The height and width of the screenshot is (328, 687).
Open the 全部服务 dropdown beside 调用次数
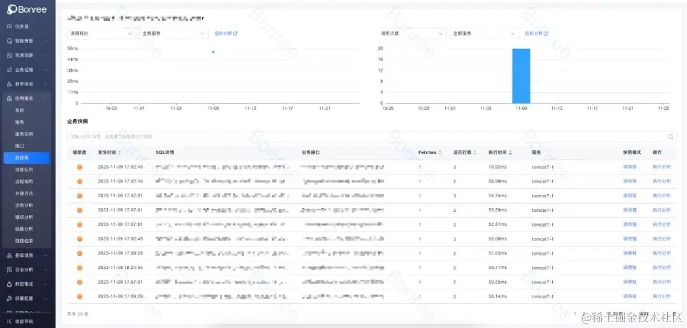483,33
